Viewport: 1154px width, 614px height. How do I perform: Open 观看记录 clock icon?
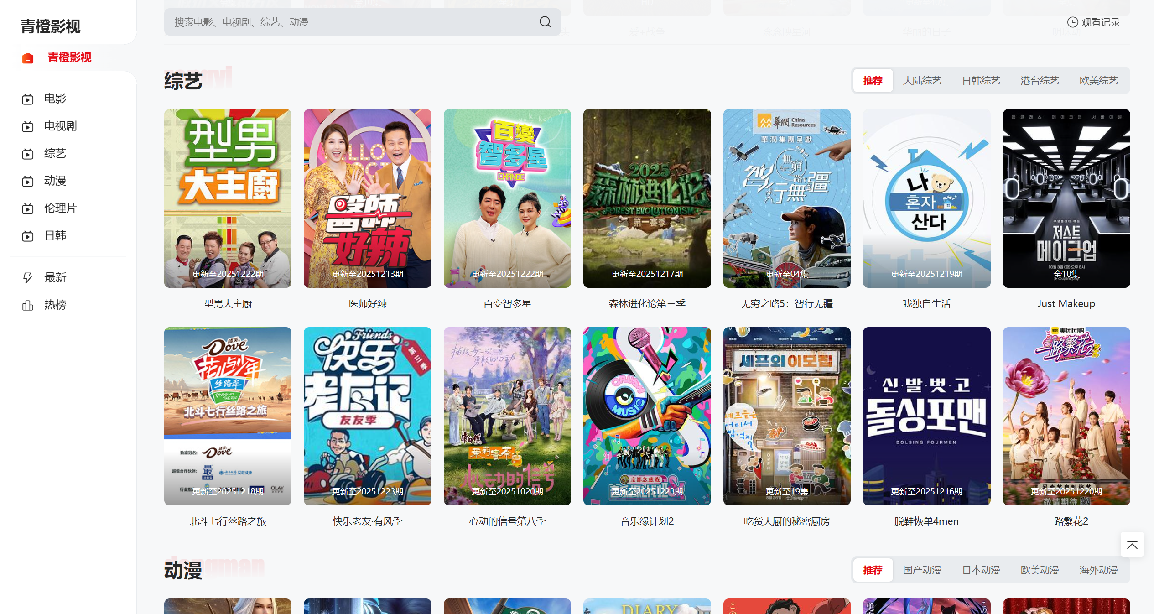[1072, 22]
